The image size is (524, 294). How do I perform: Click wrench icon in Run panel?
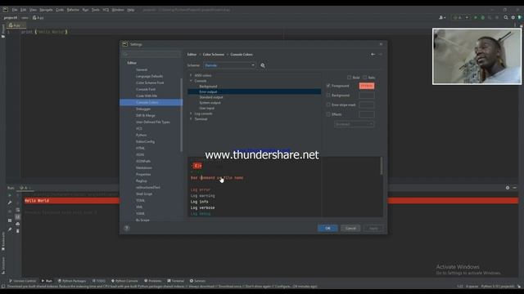(10, 203)
